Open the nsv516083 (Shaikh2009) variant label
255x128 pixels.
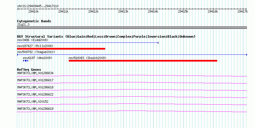pyautogui.click(x=87, y=58)
